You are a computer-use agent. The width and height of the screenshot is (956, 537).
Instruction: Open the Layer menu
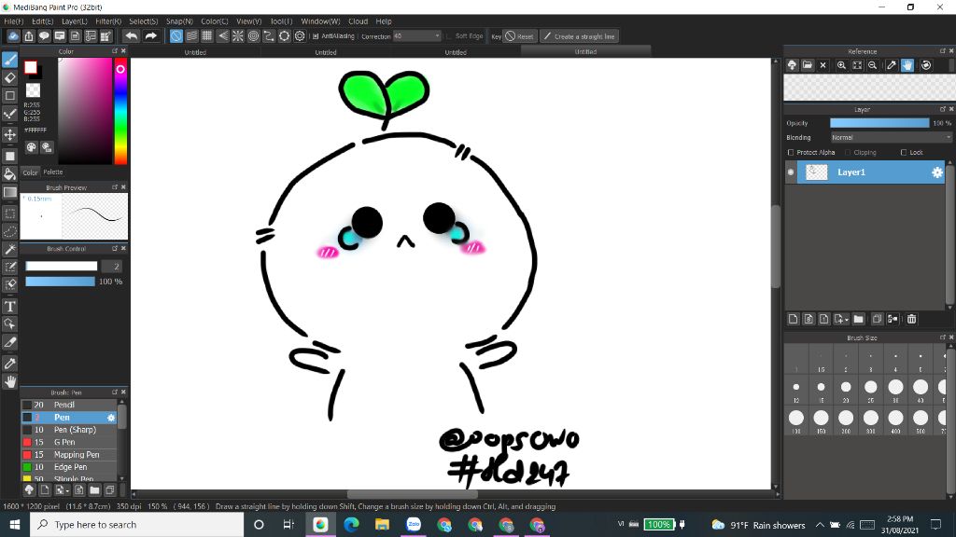[75, 21]
